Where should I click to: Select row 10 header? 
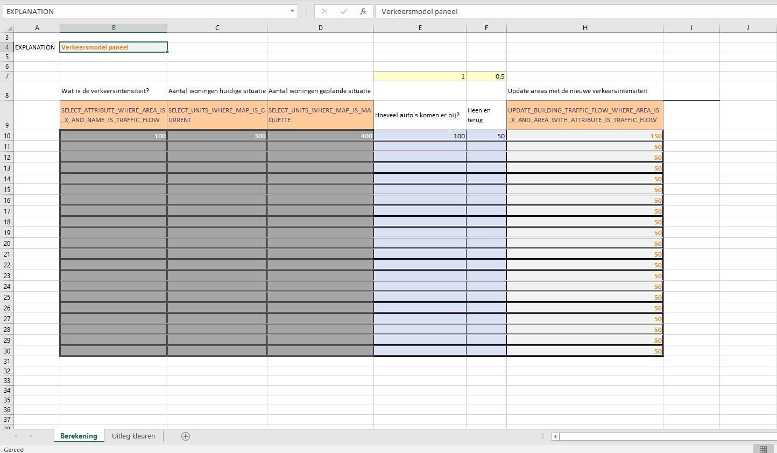(x=7, y=136)
